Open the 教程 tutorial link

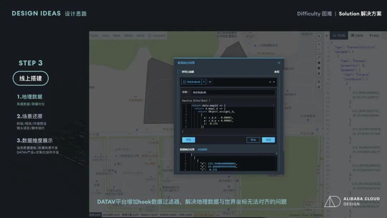pyautogui.click(x=277, y=72)
